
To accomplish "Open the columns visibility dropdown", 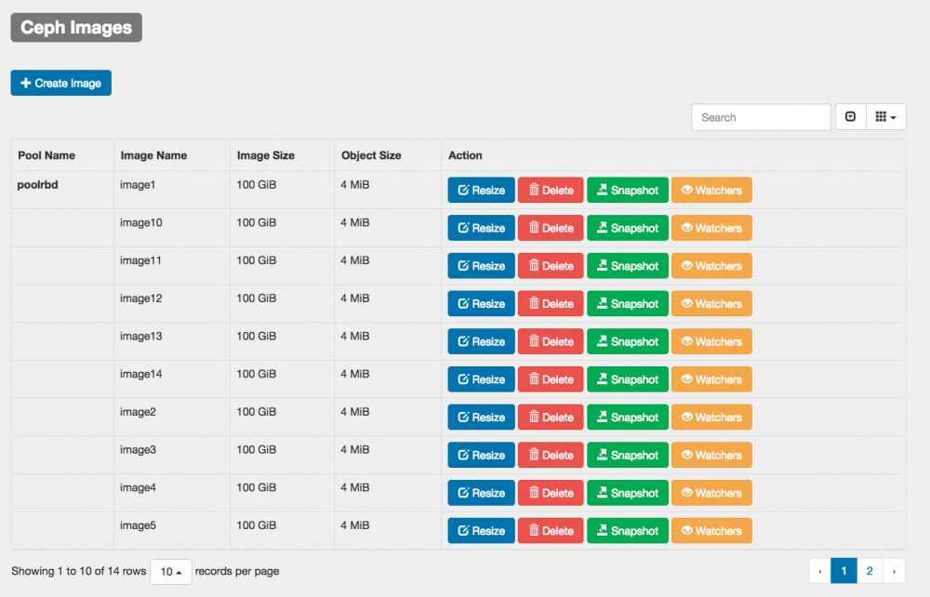I will pyautogui.click(x=885, y=117).
